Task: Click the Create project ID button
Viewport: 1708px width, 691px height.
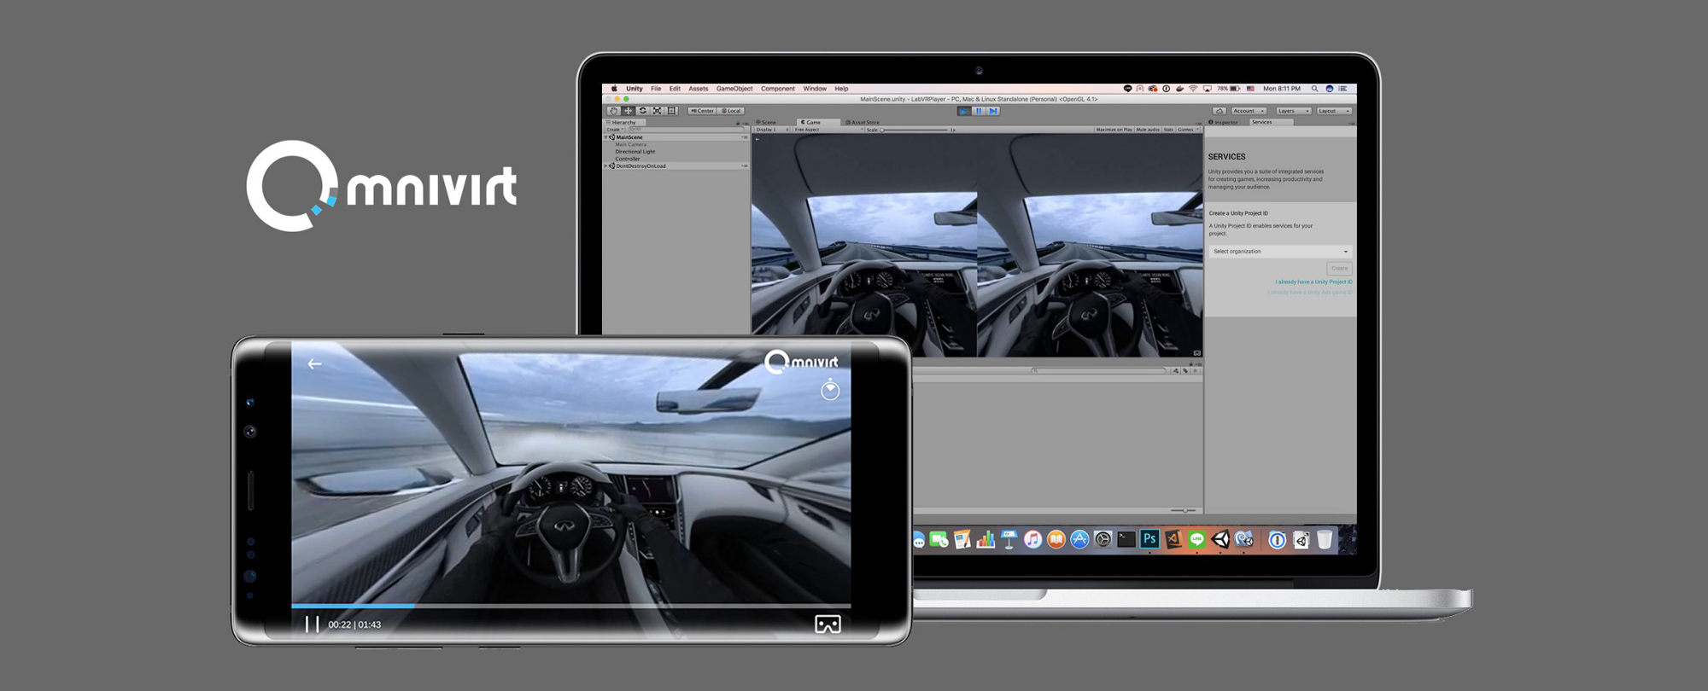Action: click(x=1339, y=268)
